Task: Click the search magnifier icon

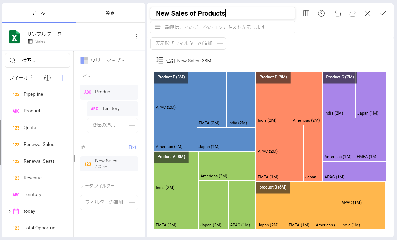Action: coord(12,60)
